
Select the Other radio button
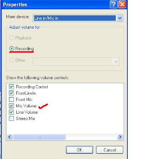(12, 60)
